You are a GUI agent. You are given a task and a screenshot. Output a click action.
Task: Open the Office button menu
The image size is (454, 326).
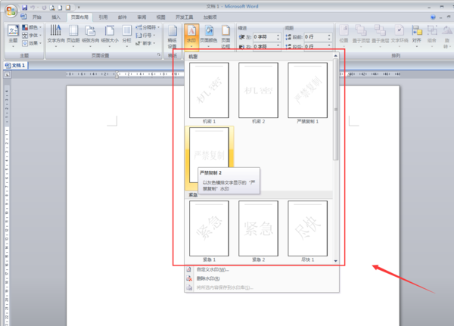11,11
